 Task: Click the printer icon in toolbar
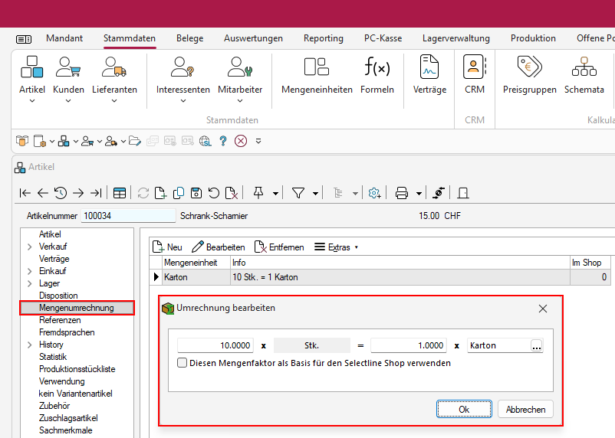tap(401, 193)
